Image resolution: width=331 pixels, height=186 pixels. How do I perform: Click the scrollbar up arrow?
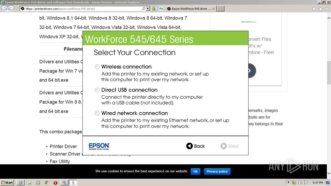coord(329,18)
